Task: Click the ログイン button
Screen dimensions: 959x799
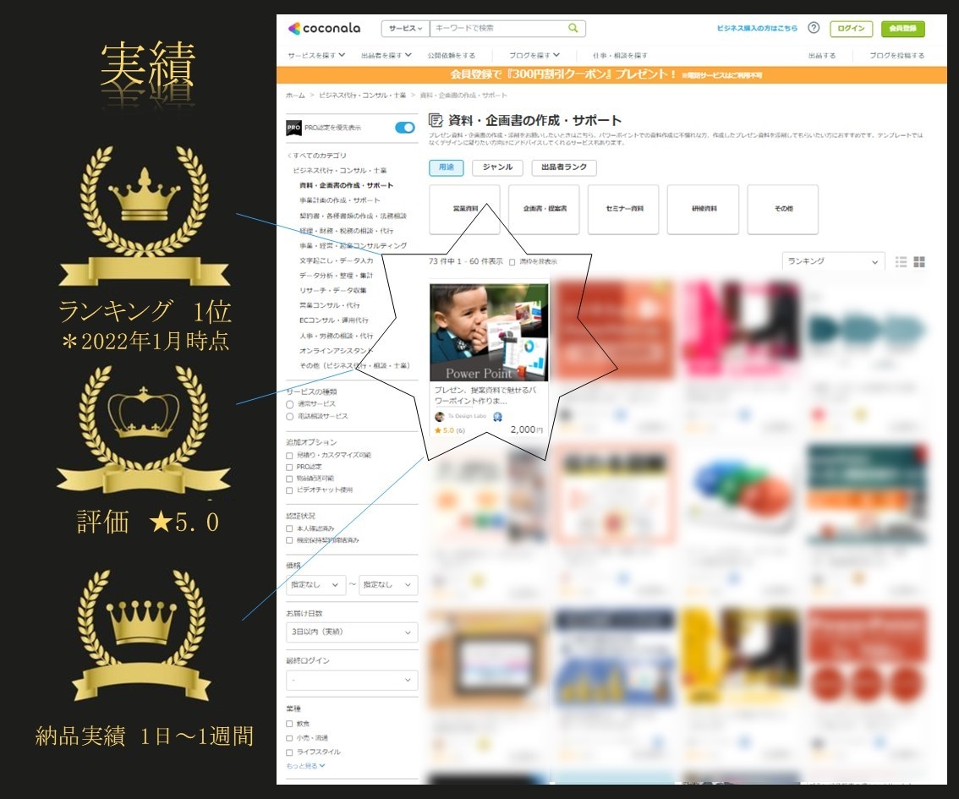Action: [851, 29]
